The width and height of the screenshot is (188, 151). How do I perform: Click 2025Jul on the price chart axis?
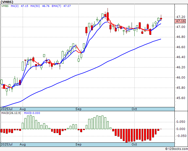click(6, 109)
